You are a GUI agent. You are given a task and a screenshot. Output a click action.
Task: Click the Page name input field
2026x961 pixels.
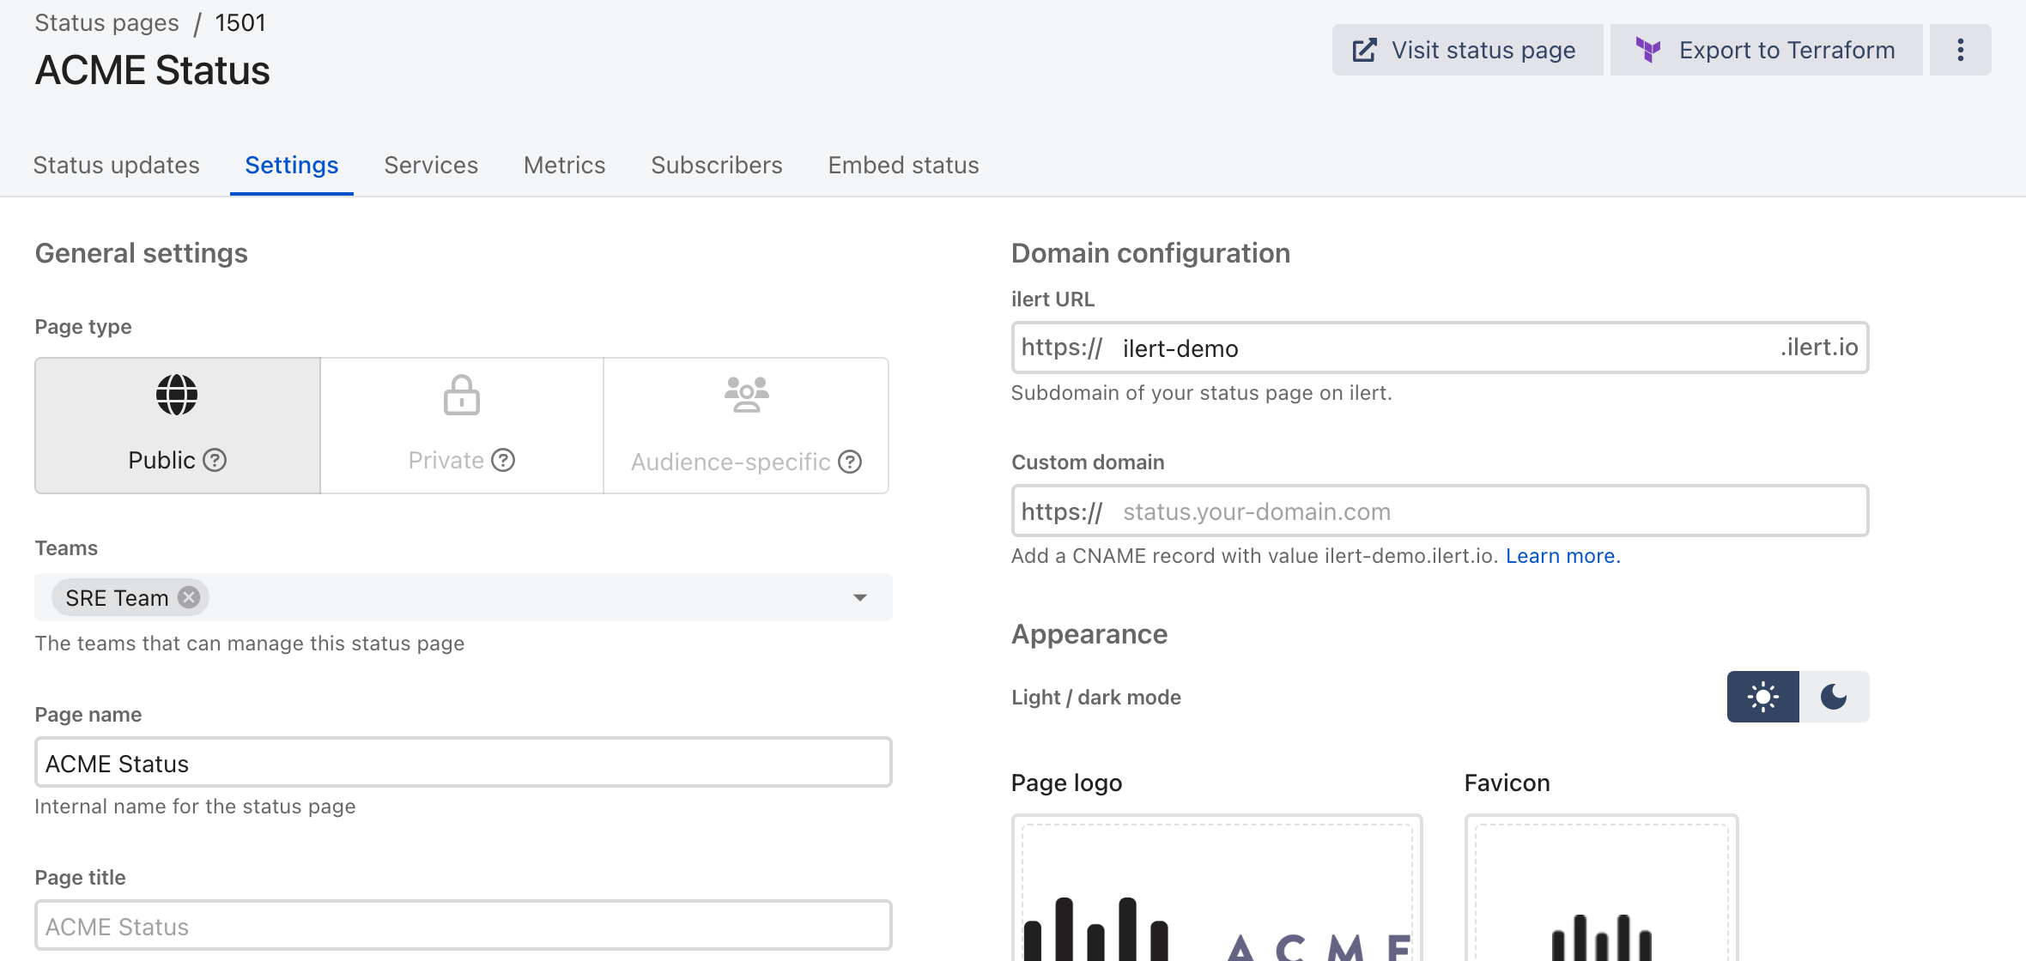(464, 762)
